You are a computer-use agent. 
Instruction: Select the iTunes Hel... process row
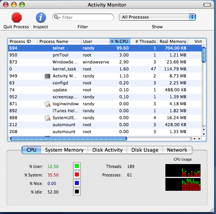[x=105, y=111]
